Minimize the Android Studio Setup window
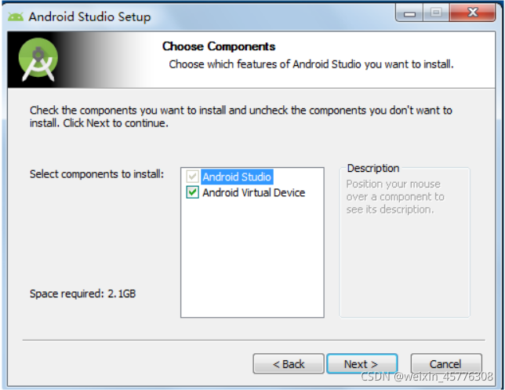 [411, 14]
